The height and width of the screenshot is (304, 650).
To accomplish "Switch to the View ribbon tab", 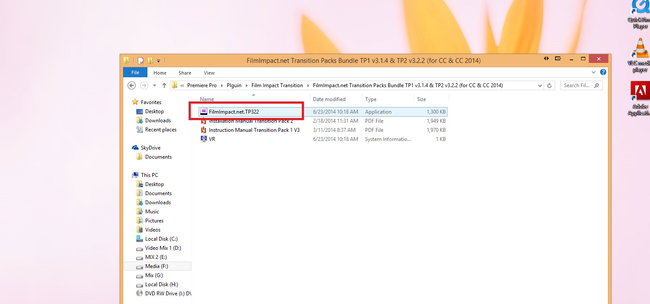I will pos(209,73).
